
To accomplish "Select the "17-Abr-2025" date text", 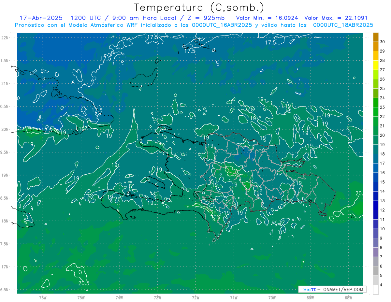I will tap(41, 18).
